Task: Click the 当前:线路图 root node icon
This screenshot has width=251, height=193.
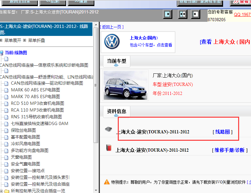Action: click(2, 53)
